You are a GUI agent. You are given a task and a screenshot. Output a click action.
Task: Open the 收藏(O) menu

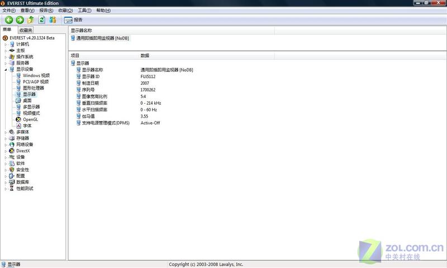tap(65, 11)
